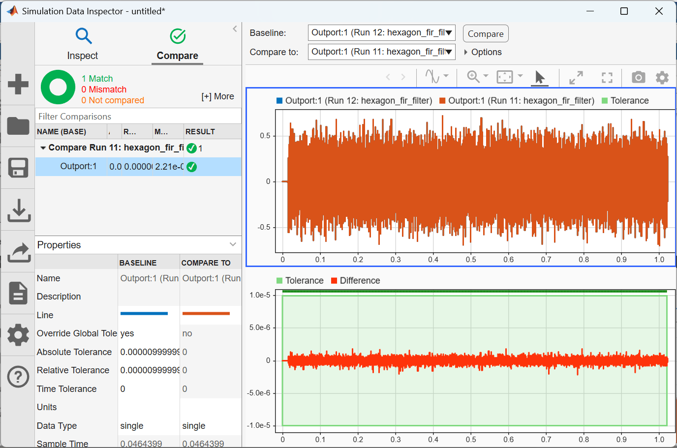Select the Outport:1 comparison row
Viewport: 677px width, 448px height.
(x=138, y=167)
